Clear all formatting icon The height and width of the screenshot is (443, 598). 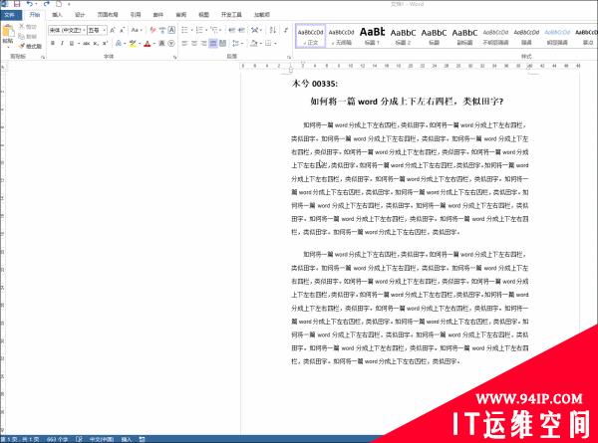tap(152, 30)
